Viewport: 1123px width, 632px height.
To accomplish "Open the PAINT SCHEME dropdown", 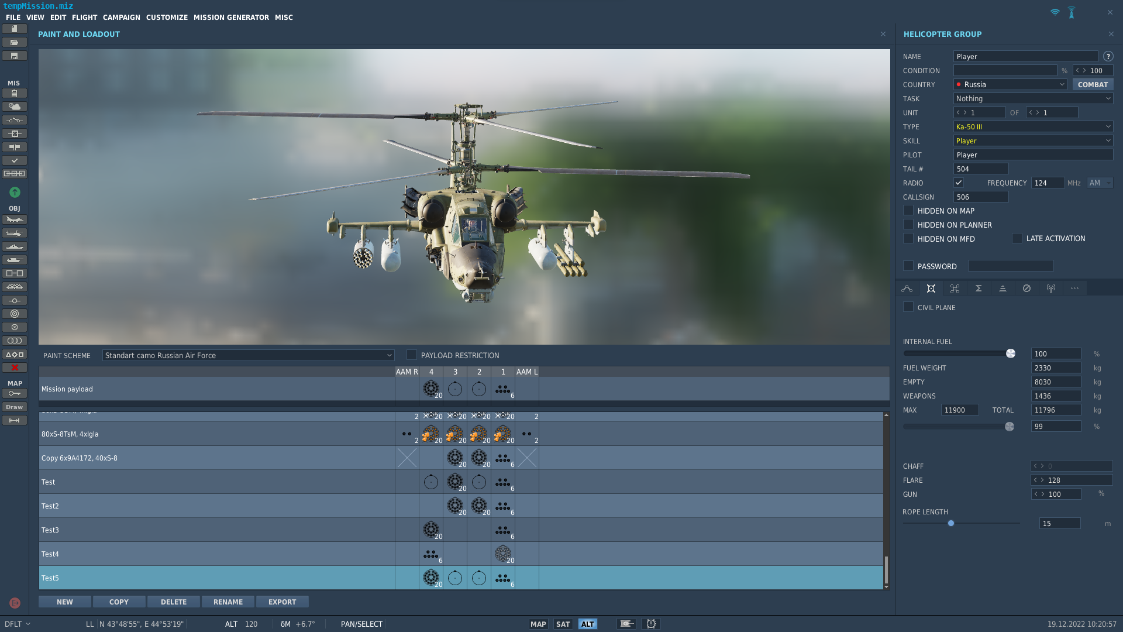I will tap(248, 355).
